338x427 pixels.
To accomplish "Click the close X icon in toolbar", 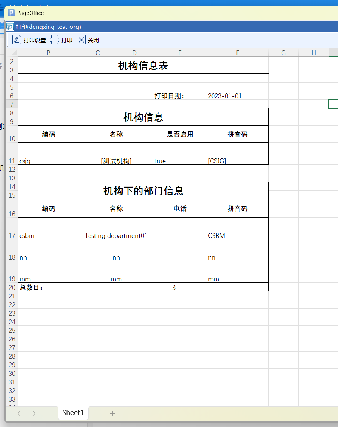I will click(81, 40).
